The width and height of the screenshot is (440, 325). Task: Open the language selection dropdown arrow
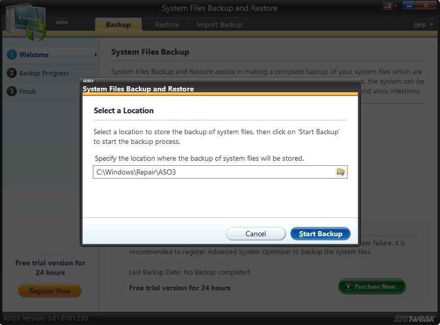tap(395, 6)
